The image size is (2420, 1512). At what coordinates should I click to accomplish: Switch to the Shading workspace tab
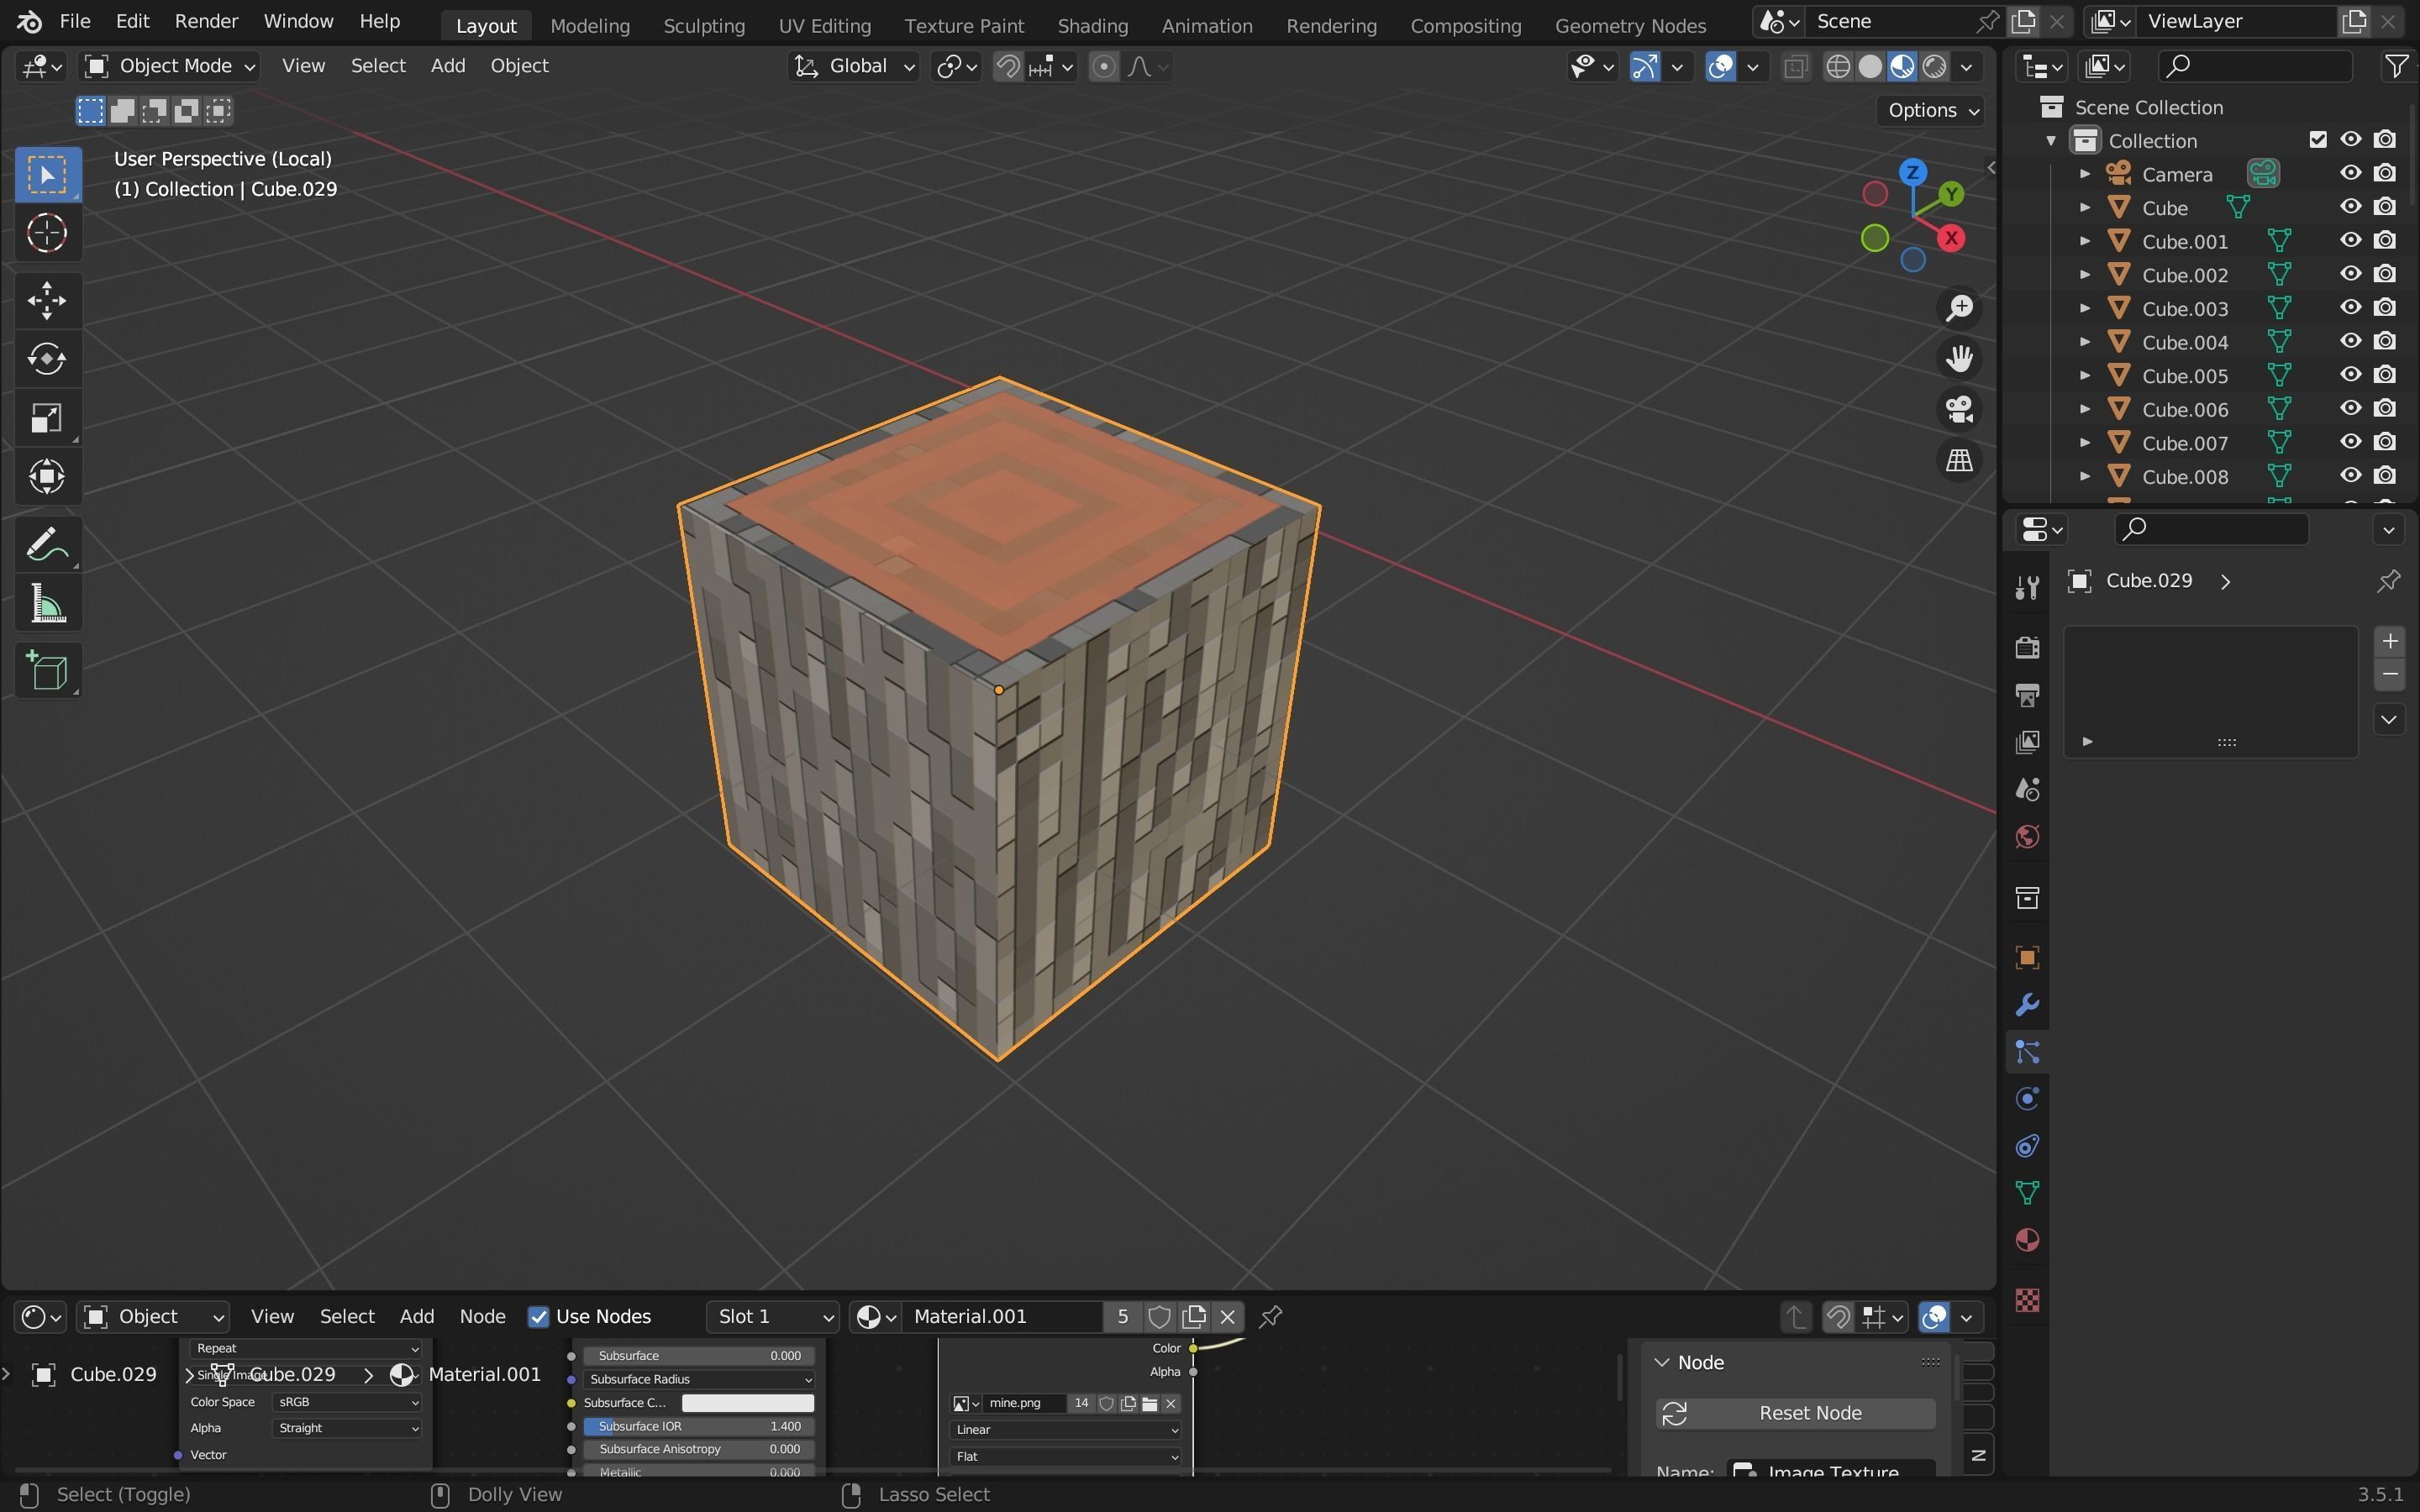(1092, 25)
